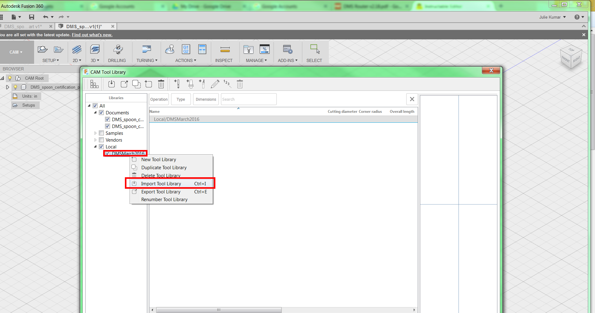Expand the Samples tree node
595x313 pixels.
95,133
